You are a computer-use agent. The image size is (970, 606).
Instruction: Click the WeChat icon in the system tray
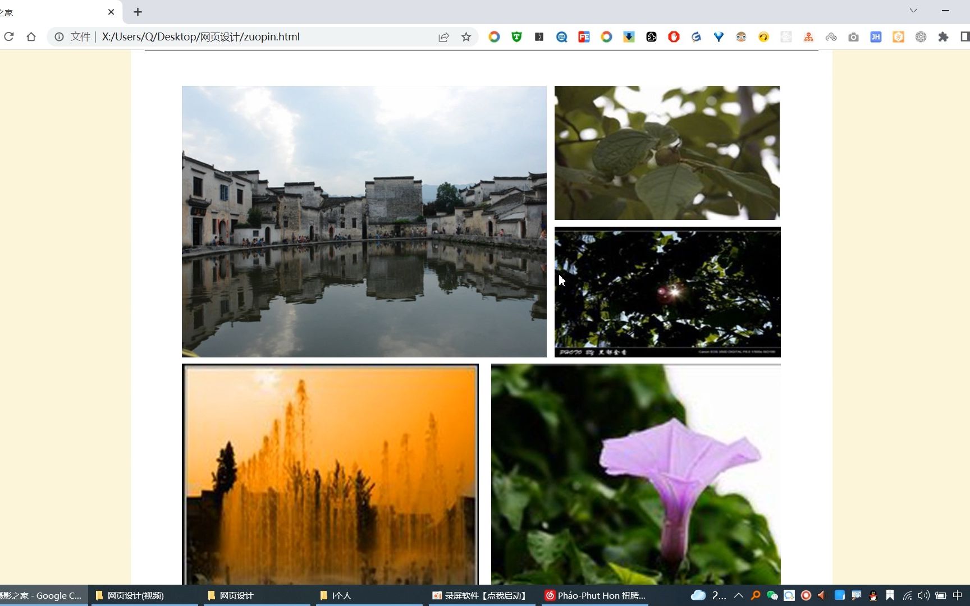772,595
